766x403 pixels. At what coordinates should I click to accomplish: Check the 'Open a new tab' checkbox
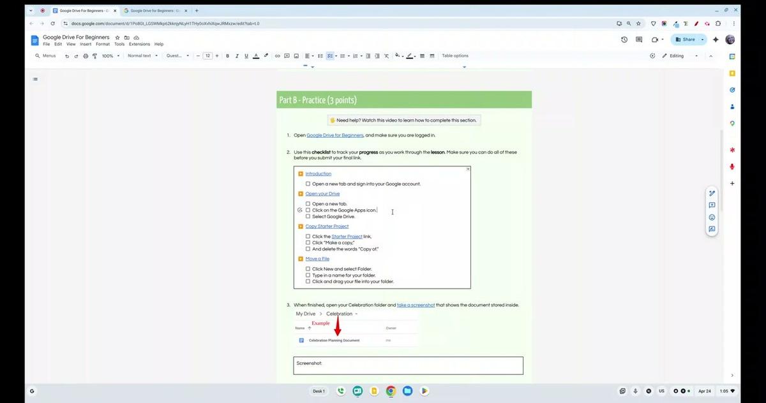coord(308,203)
